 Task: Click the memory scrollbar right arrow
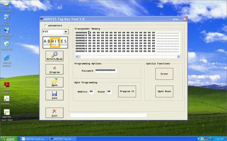tap(178, 56)
